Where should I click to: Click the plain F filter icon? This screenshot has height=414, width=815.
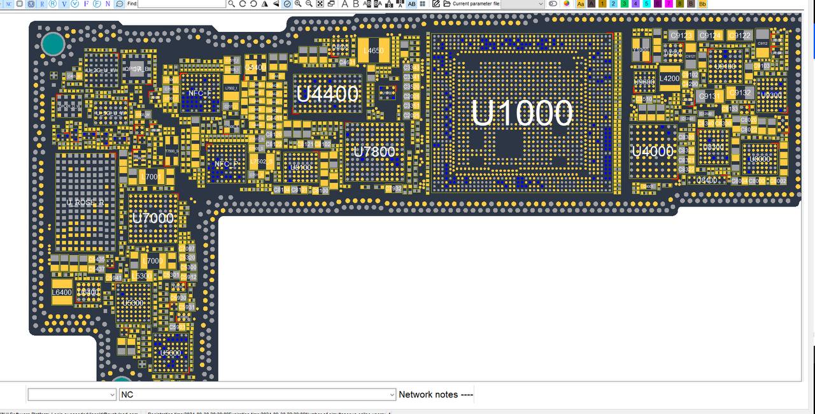86,4
